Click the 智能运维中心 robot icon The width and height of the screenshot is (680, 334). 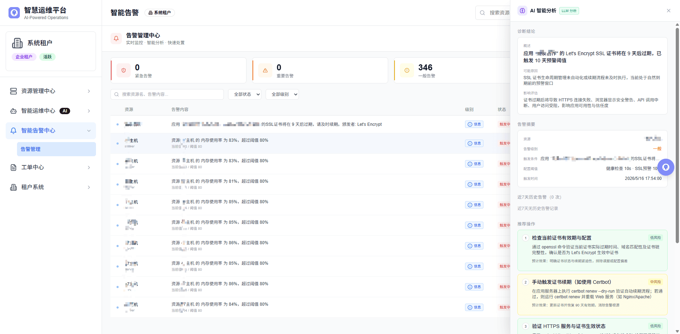13,111
